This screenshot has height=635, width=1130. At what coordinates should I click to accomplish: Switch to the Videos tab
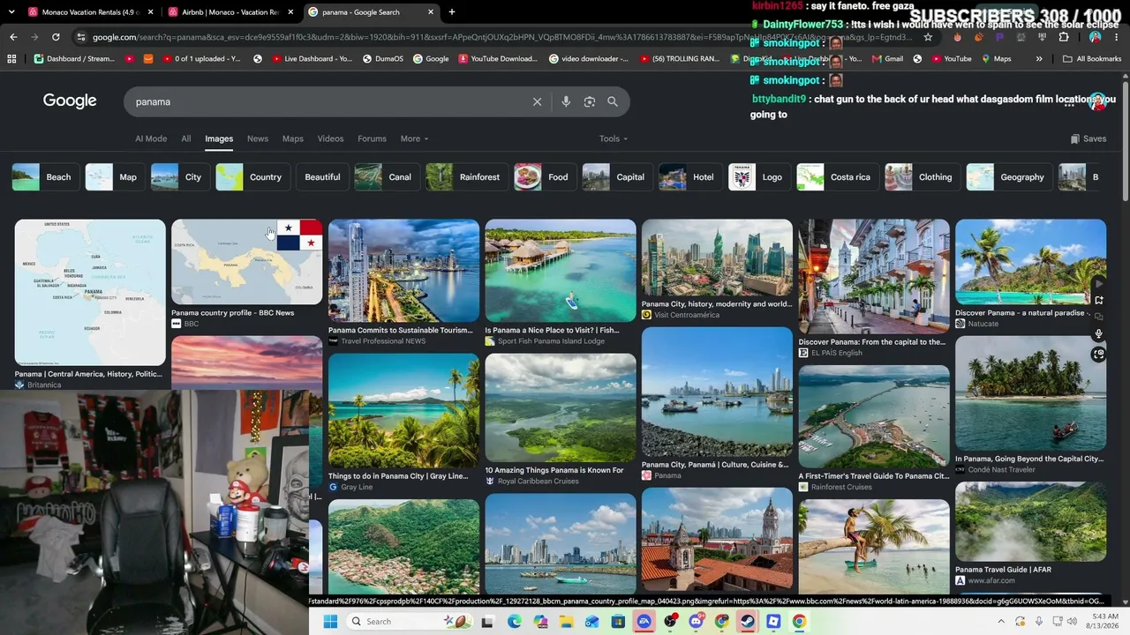pos(330,138)
